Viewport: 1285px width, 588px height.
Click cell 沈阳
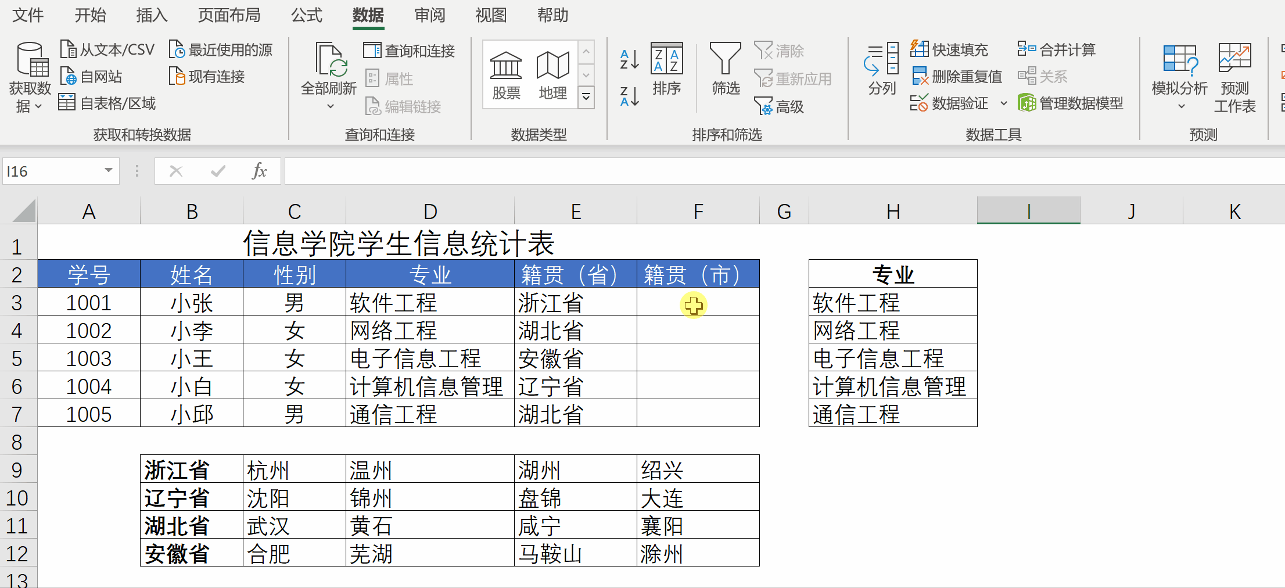295,498
